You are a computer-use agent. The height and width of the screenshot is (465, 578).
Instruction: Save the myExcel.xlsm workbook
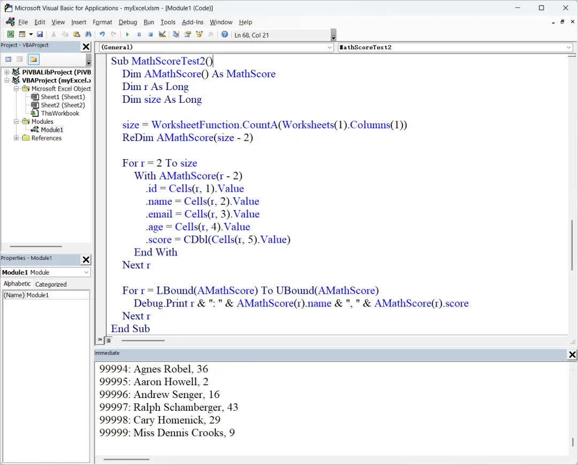pos(40,34)
